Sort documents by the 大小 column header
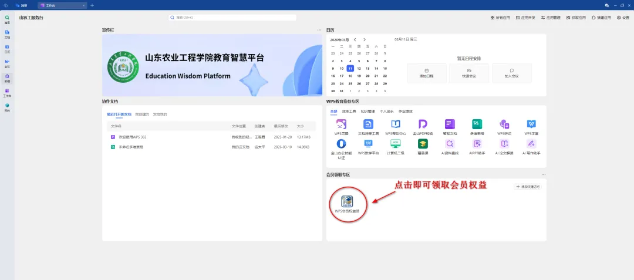Screen dimensions: 634x280 click(x=301, y=126)
